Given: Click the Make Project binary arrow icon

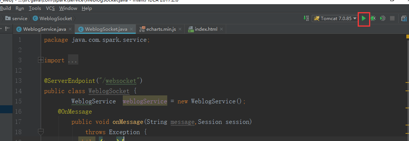Looking at the screenshot, I should pos(306,18).
